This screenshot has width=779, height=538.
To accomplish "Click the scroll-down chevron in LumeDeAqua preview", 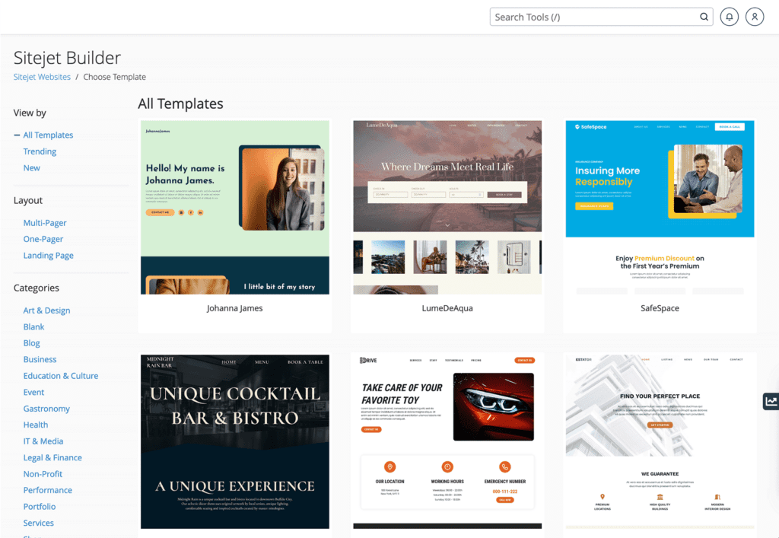I will tap(447, 225).
